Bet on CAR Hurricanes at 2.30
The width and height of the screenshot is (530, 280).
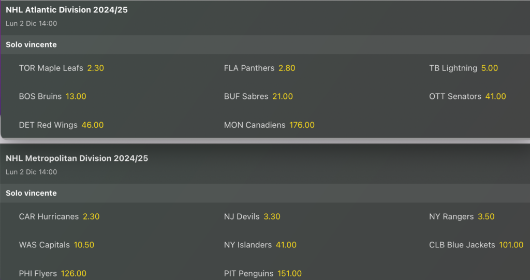pos(91,217)
